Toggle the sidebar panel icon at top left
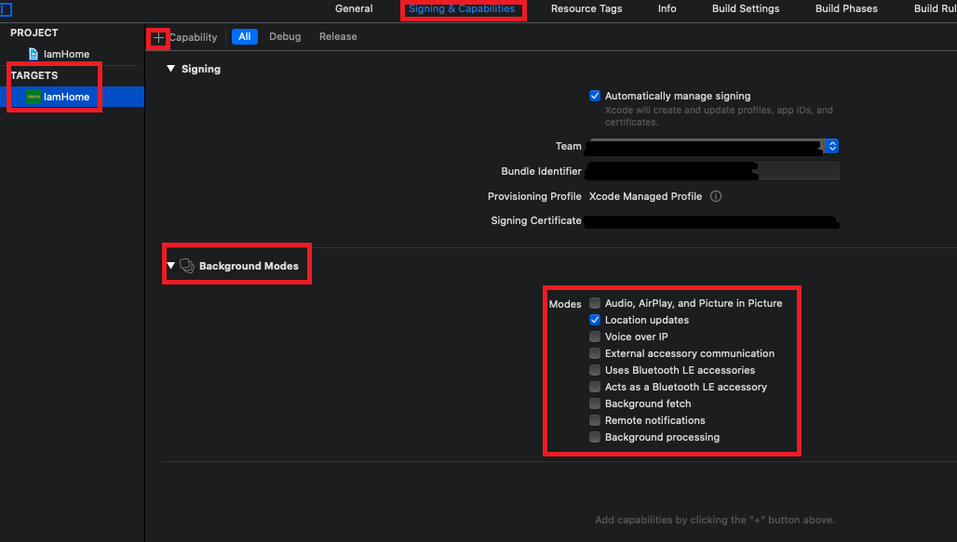Screen dimensions: 957x542 click(x=7, y=9)
